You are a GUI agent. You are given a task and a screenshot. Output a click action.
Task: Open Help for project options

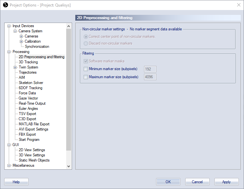pyautogui.click(x=16, y=182)
